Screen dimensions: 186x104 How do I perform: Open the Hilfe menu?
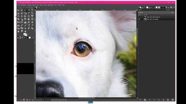pyautogui.click(x=63, y=5)
